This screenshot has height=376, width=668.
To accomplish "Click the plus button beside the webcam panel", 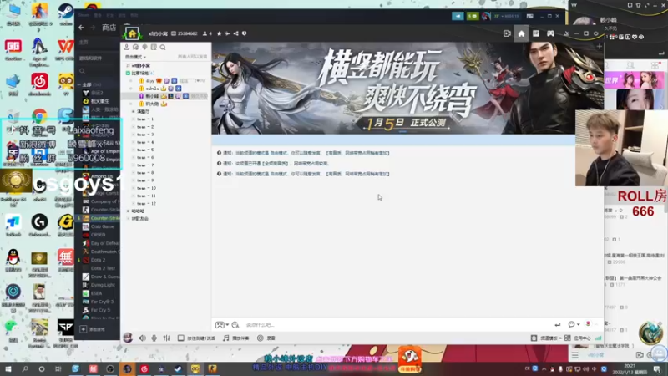I will 600,46.
